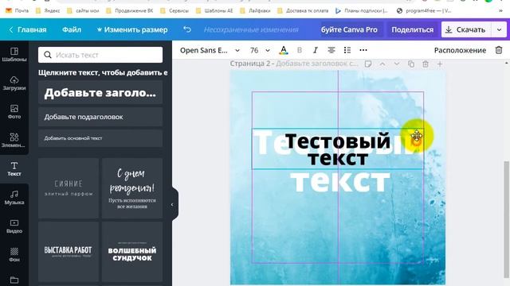510x286 pixels.
Task: Open the Video (Видео) sidebar tab
Action: click(x=14, y=226)
